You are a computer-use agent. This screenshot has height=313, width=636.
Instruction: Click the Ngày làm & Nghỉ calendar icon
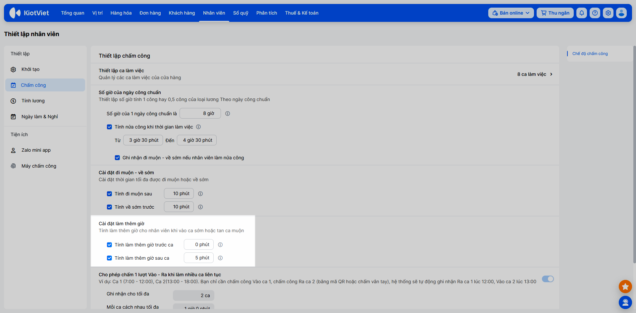click(x=13, y=117)
